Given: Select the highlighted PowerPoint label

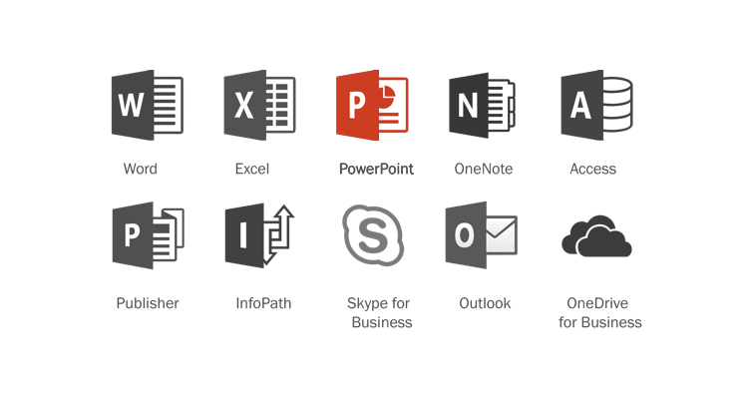Looking at the screenshot, I should tap(376, 169).
